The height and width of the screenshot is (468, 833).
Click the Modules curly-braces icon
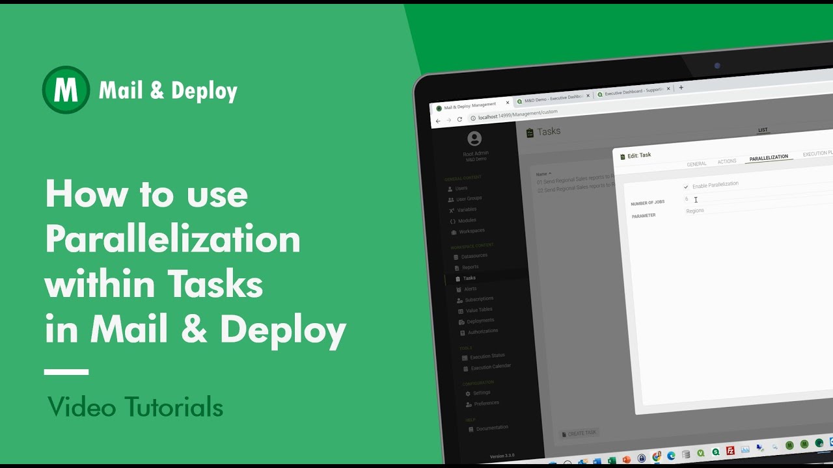coord(453,222)
